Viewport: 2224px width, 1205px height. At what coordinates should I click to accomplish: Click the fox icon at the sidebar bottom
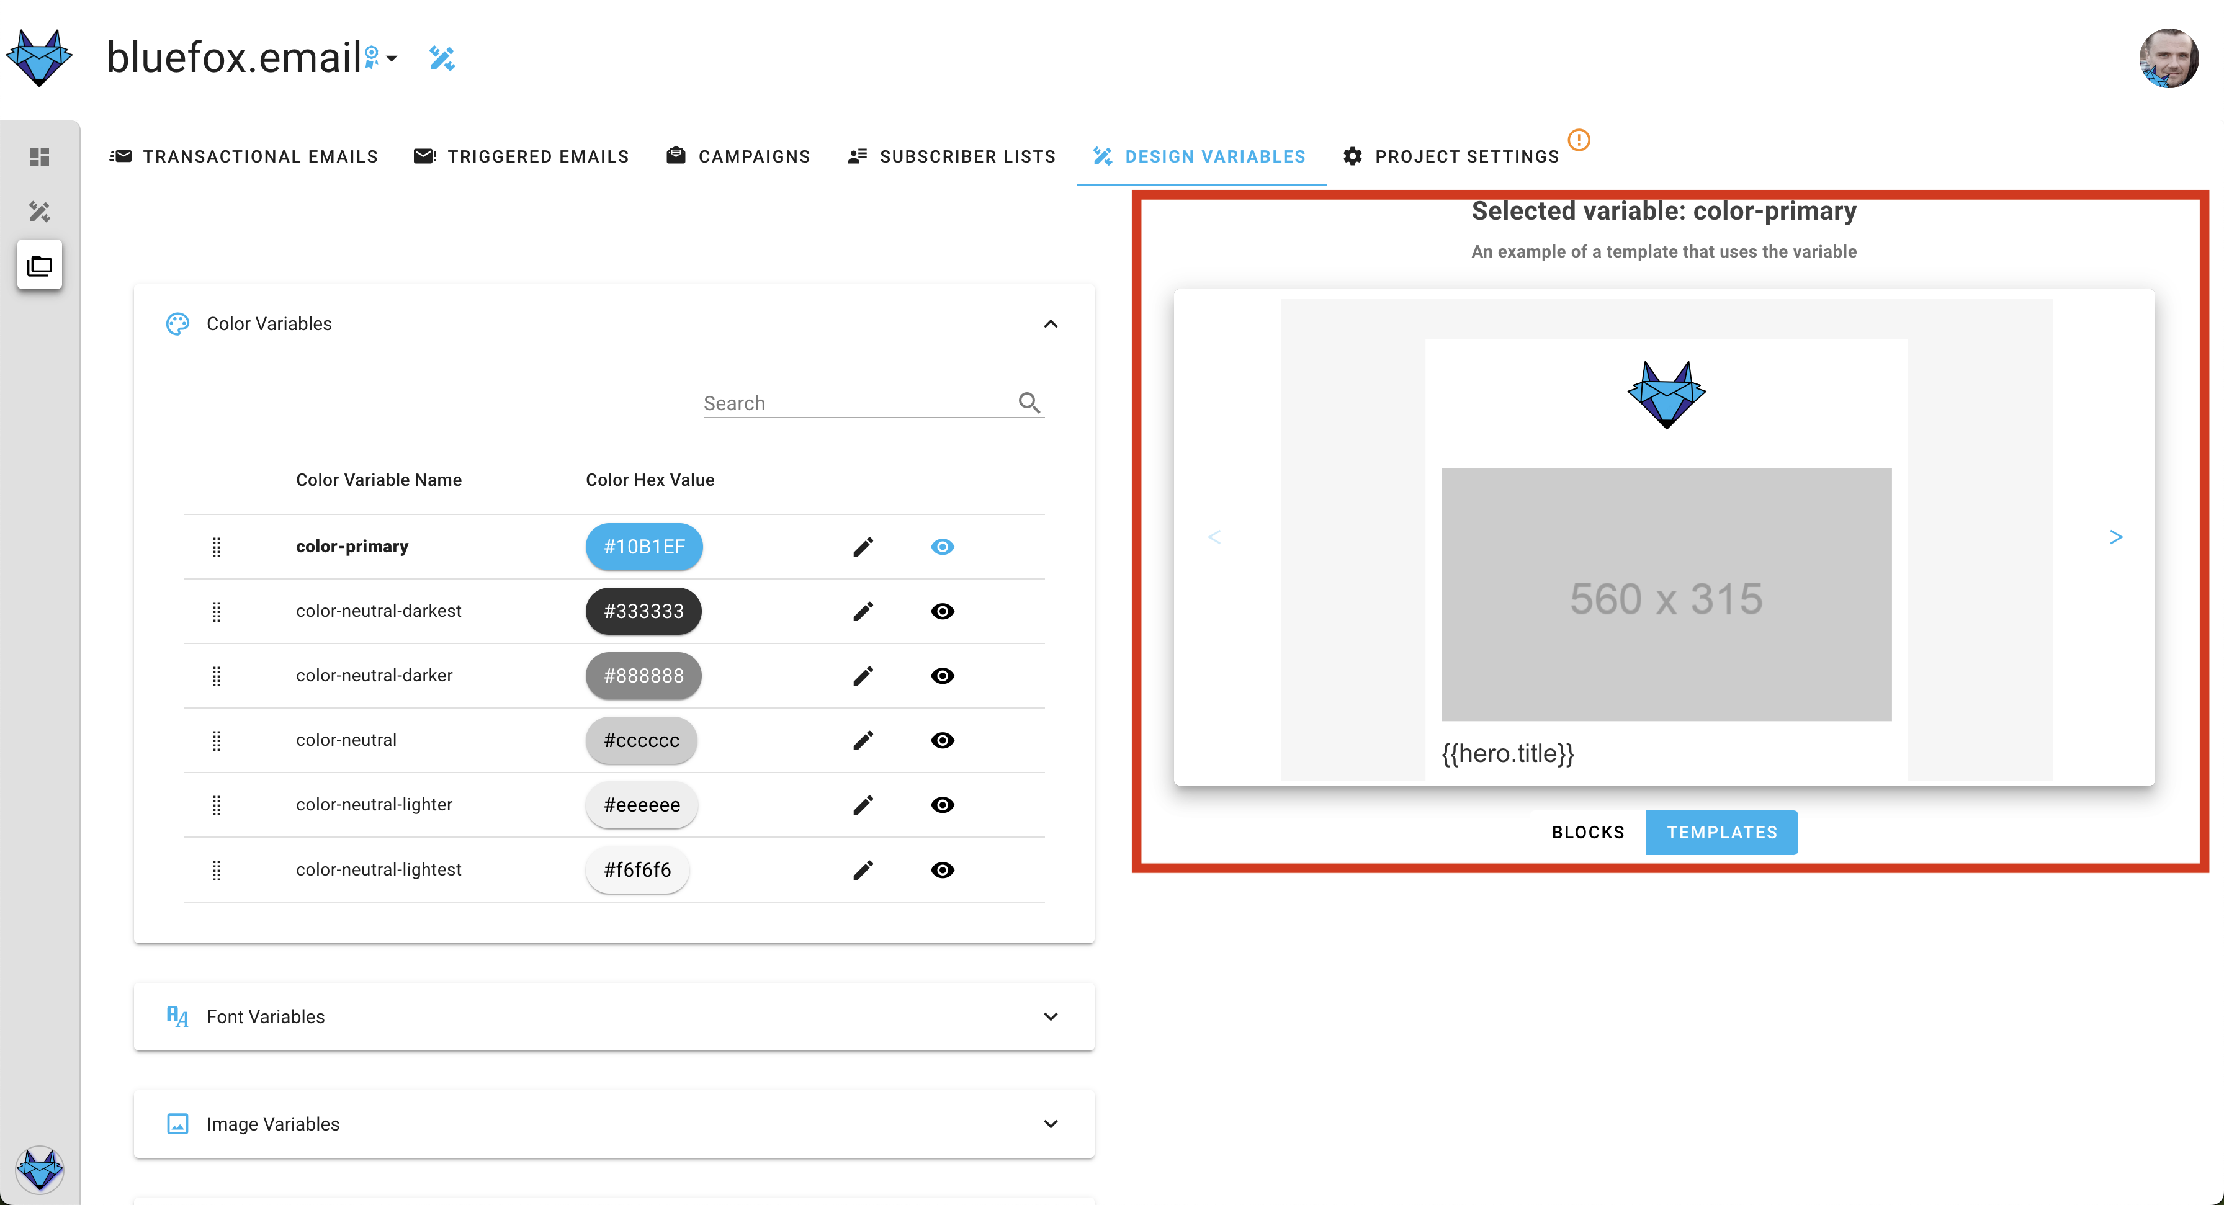click(x=40, y=1170)
